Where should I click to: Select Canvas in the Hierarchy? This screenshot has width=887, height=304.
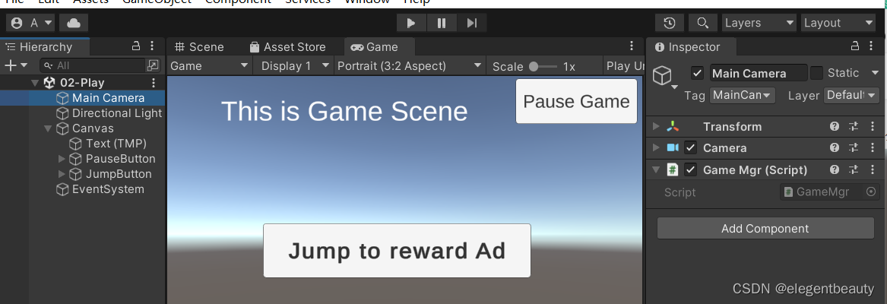[x=93, y=128]
